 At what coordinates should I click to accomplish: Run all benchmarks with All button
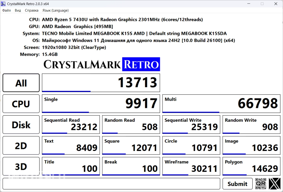pyautogui.click(x=21, y=83)
